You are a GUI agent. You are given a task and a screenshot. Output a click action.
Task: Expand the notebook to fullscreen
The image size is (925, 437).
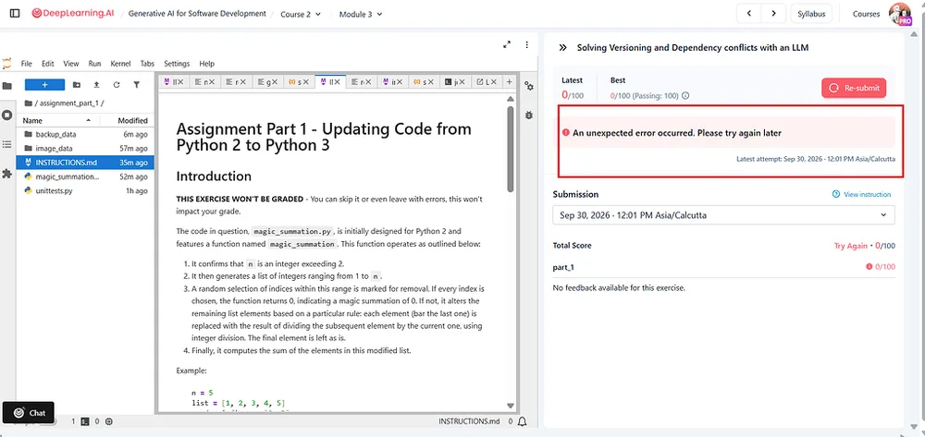point(507,44)
